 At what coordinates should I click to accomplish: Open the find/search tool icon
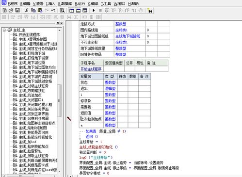(x=62, y=11)
